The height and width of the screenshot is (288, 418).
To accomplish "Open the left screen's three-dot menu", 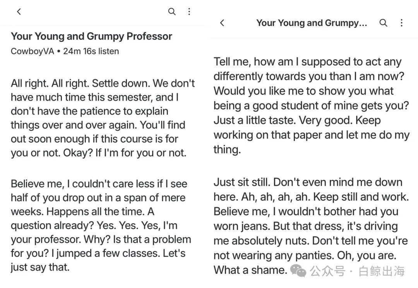I will click(189, 12).
